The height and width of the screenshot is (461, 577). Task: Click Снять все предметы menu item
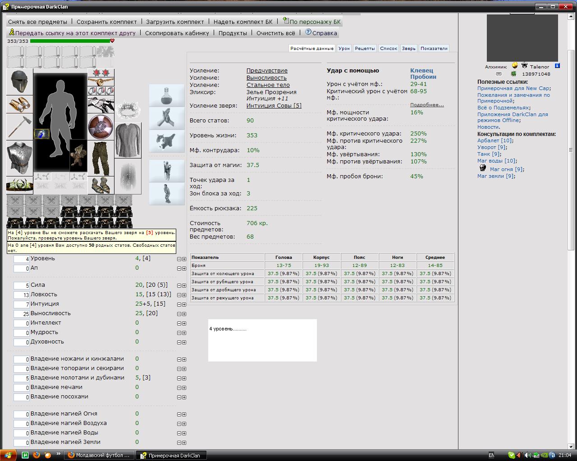[x=37, y=22]
